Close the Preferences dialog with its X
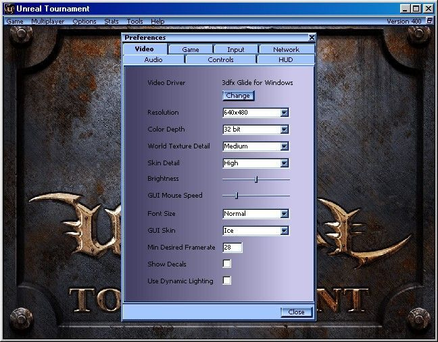The image size is (438, 342). pyautogui.click(x=312, y=37)
